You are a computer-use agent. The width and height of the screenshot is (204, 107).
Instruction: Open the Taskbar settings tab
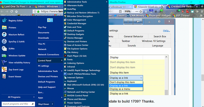point(126,41)
